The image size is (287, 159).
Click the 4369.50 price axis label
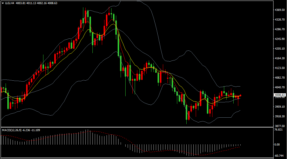pos(279,10)
